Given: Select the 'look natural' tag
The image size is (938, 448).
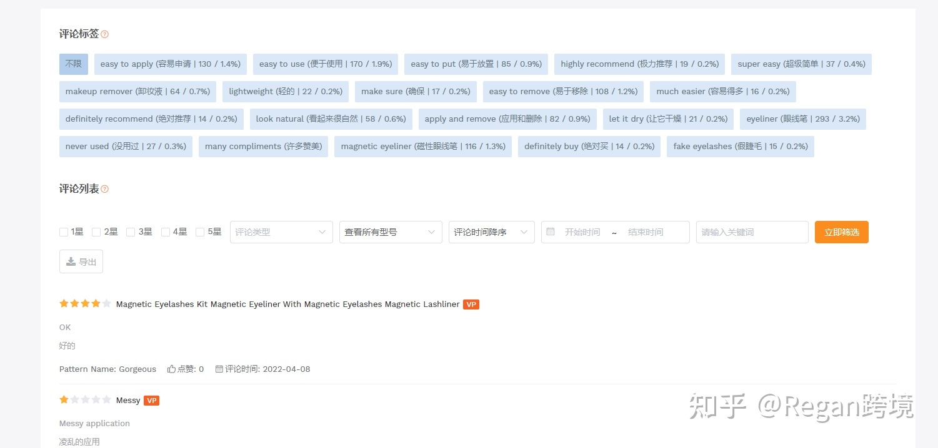Looking at the screenshot, I should (x=331, y=119).
